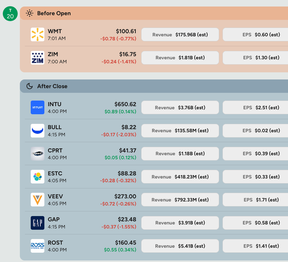Click the BULL ticker logo
288x262 pixels.
(38, 131)
